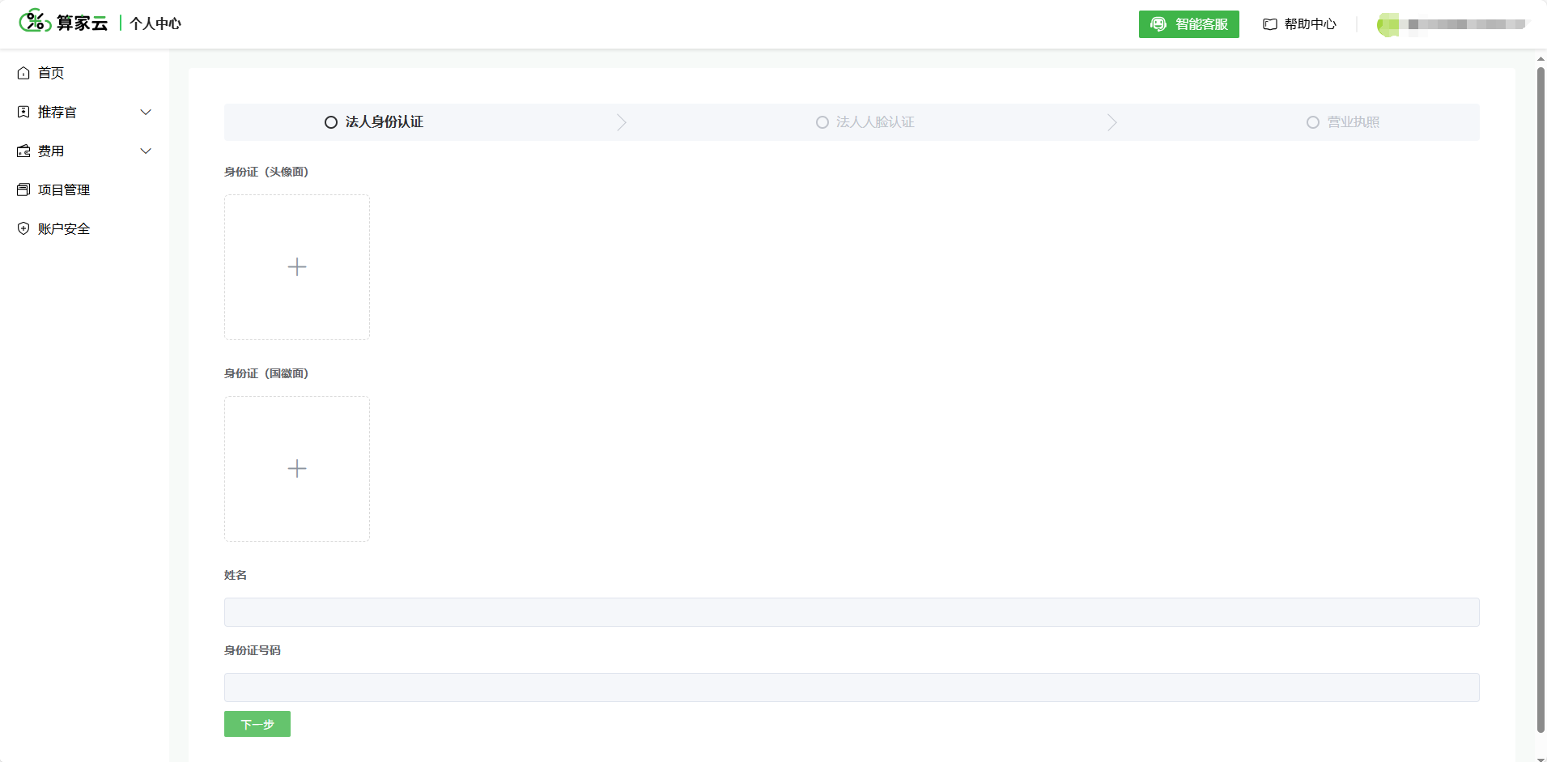This screenshot has width=1547, height=762.
Task: Click the 帮助中心 folder icon
Action: tap(1270, 24)
